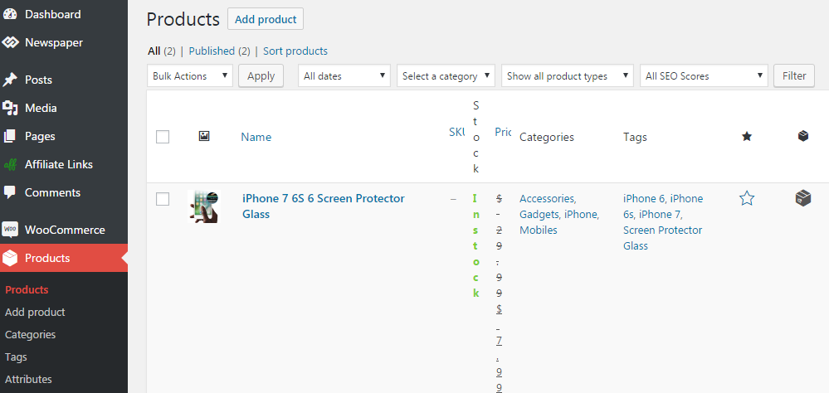Image resolution: width=829 pixels, height=393 pixels.
Task: Open WooCommerce menu item
Action: pos(65,230)
